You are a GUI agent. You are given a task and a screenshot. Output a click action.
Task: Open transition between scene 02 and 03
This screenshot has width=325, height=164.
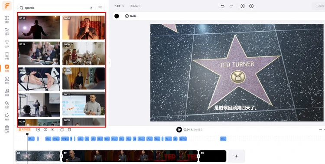[198, 156]
